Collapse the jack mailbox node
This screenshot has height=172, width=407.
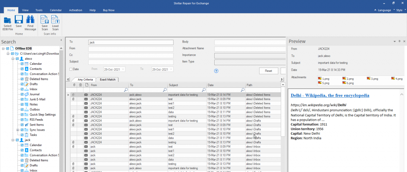coord(13,140)
